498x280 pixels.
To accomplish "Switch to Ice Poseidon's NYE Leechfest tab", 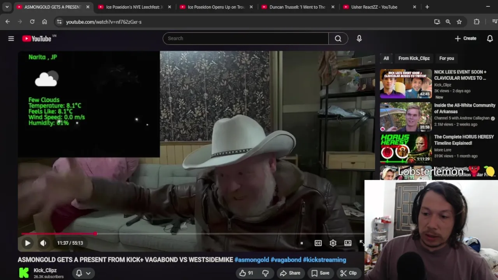I will [135, 7].
